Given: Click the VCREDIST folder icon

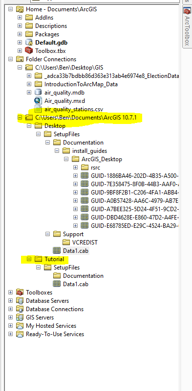Looking at the screenshot, I should (x=66, y=243).
